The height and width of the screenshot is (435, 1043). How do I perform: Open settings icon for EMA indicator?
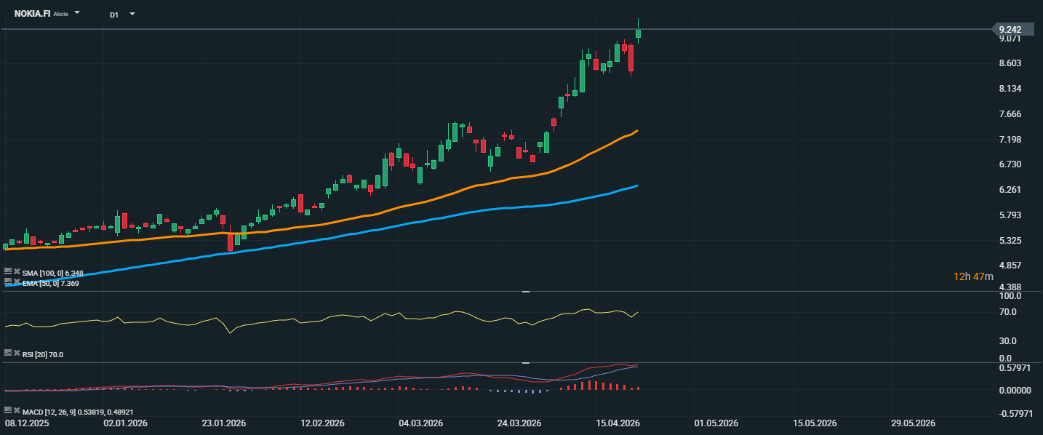pos(8,282)
